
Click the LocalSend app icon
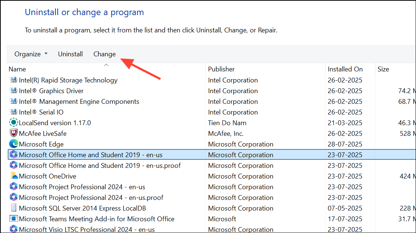coord(14,123)
